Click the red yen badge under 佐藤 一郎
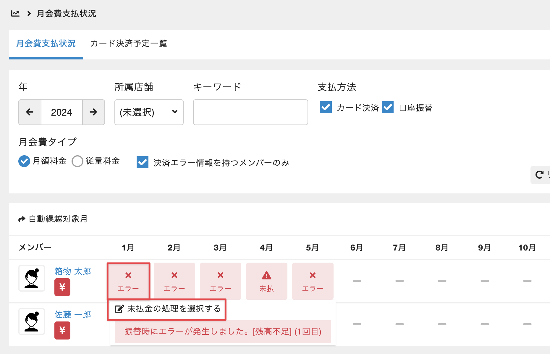The image size is (550, 354). pyautogui.click(x=62, y=330)
